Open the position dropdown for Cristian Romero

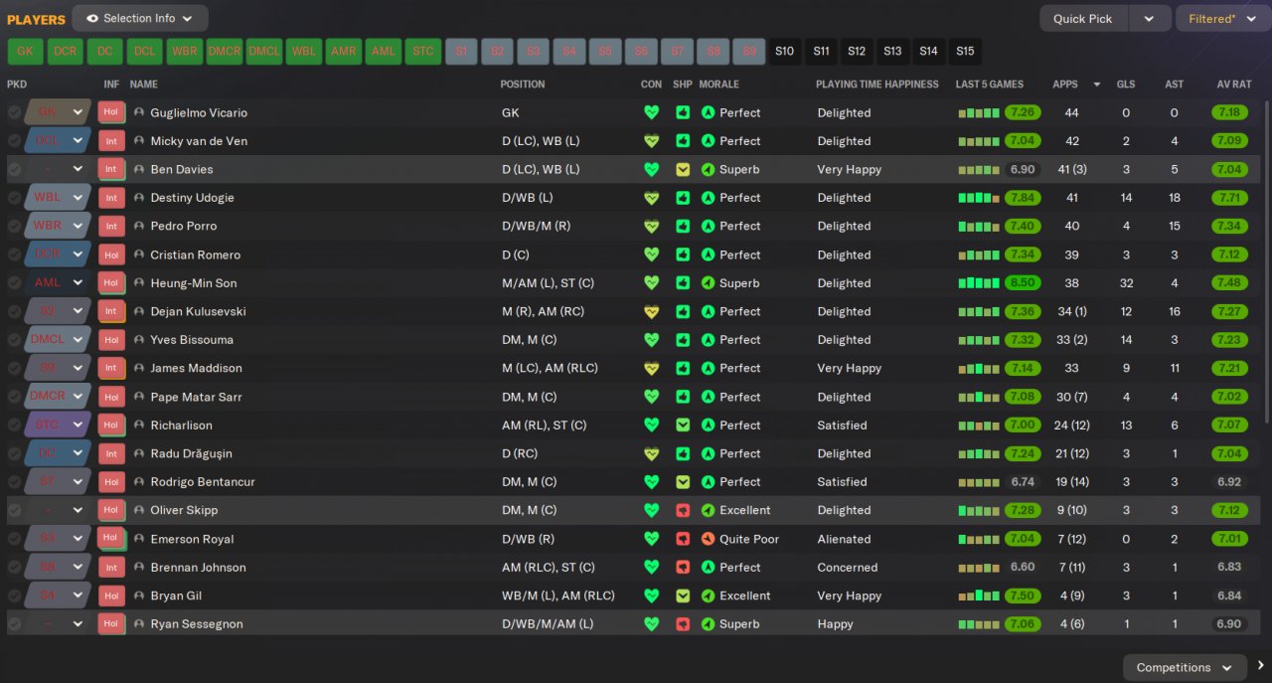pyautogui.click(x=78, y=255)
